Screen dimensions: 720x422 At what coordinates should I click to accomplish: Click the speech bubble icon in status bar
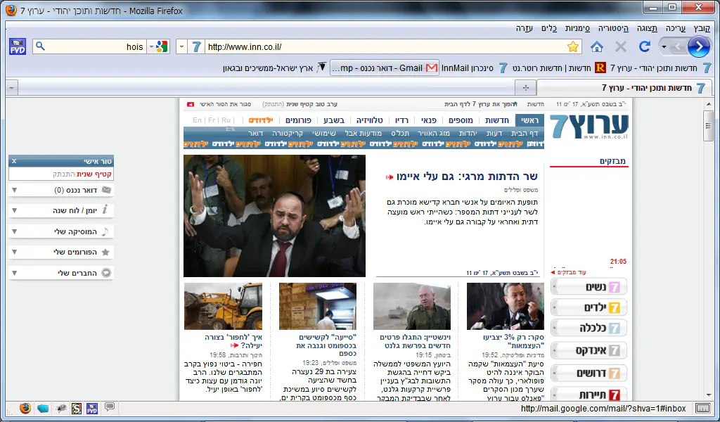(110, 407)
